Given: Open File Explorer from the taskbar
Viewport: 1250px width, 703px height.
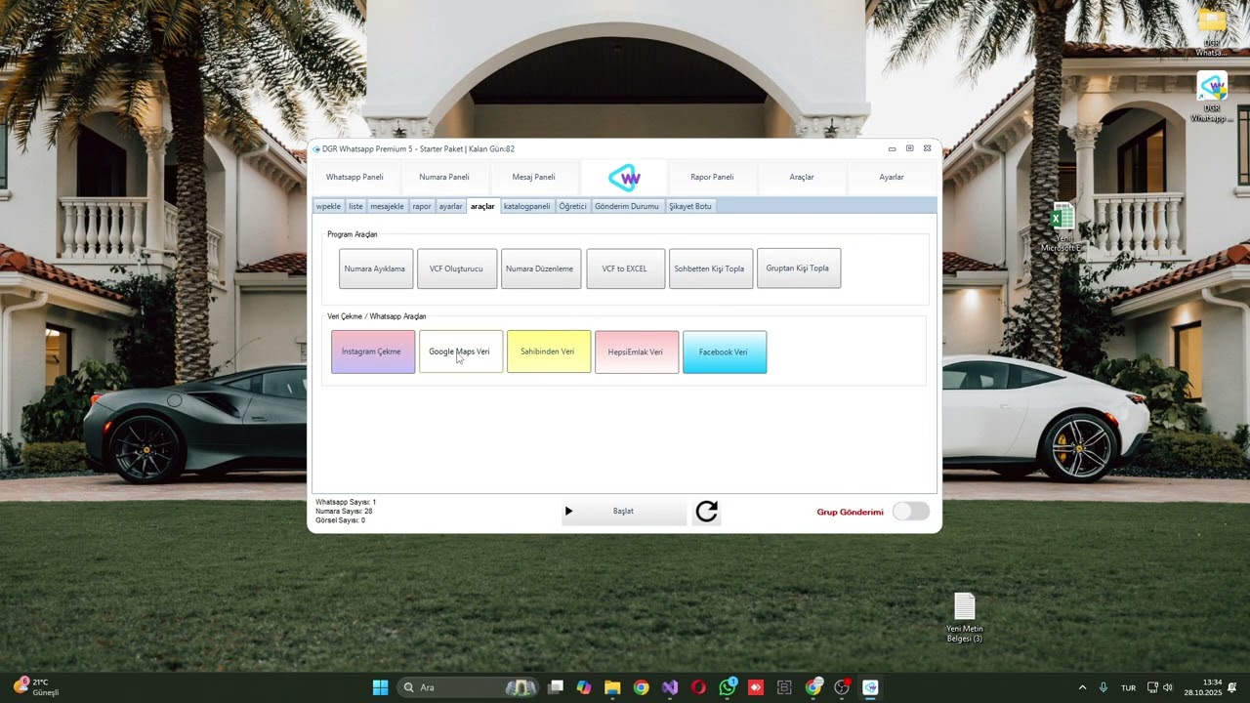Looking at the screenshot, I should click(612, 687).
